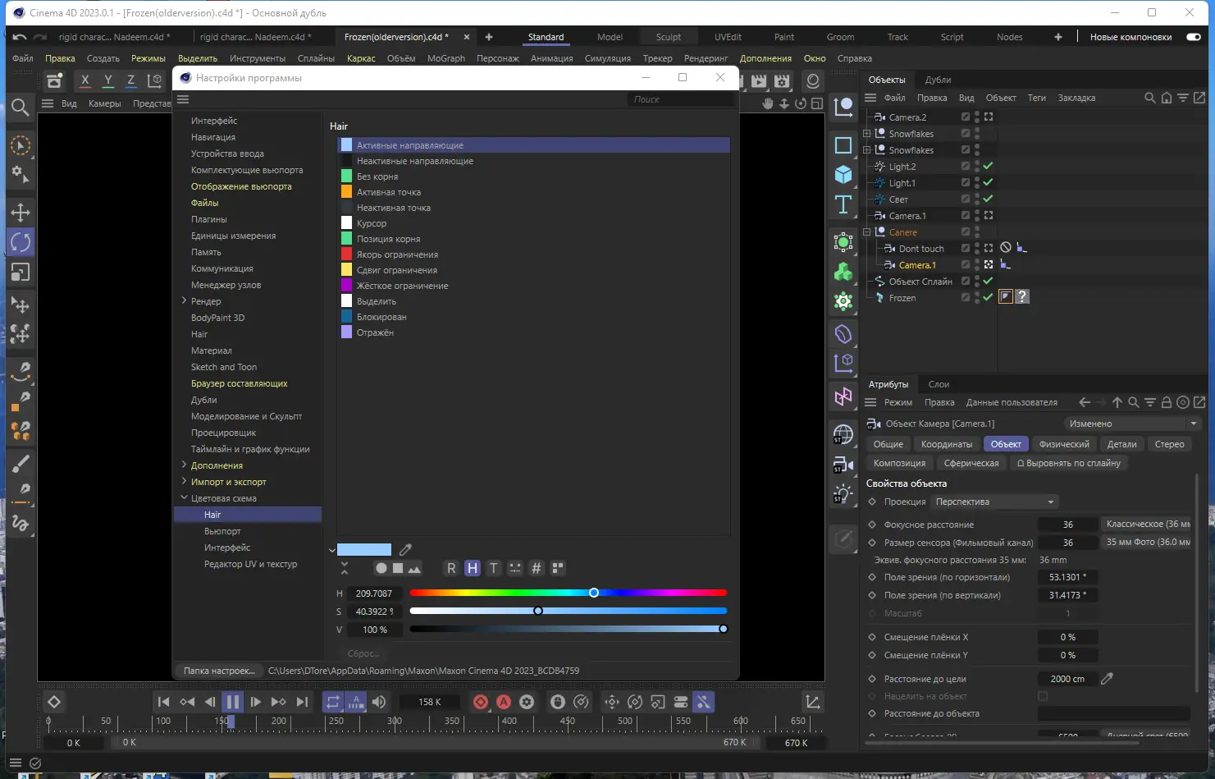Choose the Scale tool in left toolbar
This screenshot has width=1215, height=779.
21,272
